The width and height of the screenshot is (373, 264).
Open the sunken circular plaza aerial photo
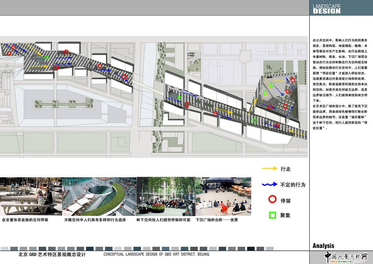(99, 196)
